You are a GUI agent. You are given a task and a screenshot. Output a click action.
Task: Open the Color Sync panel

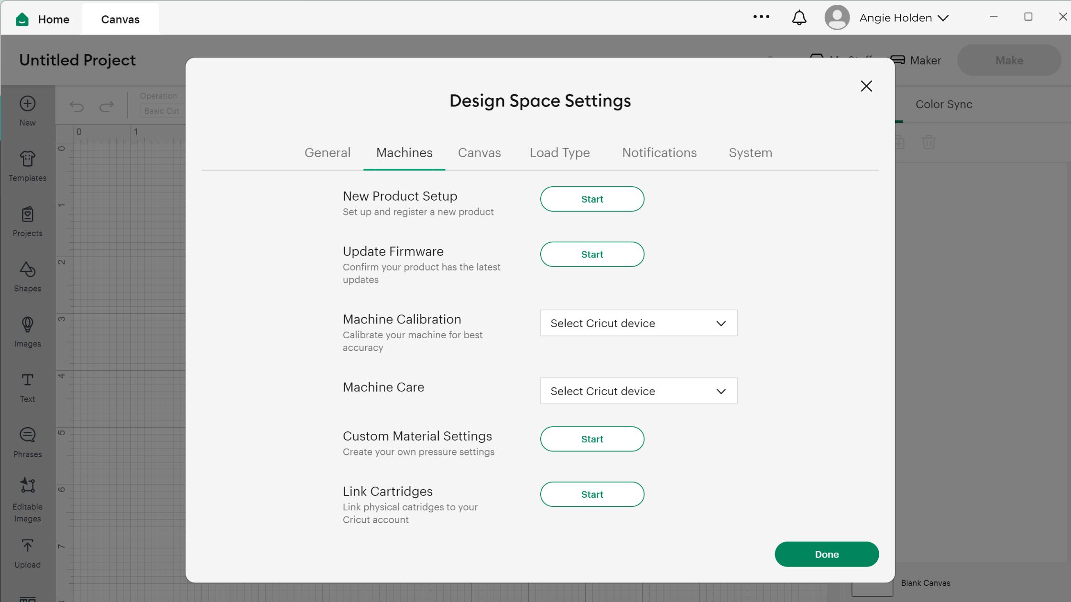943,104
